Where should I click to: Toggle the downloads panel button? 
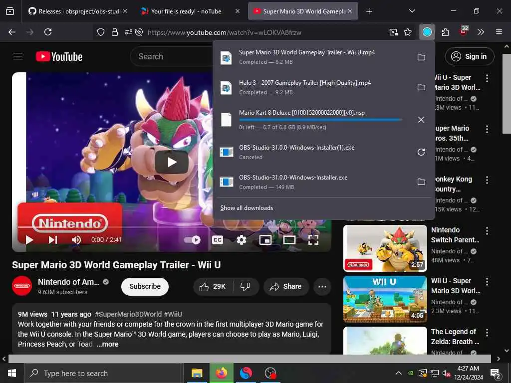tap(427, 32)
